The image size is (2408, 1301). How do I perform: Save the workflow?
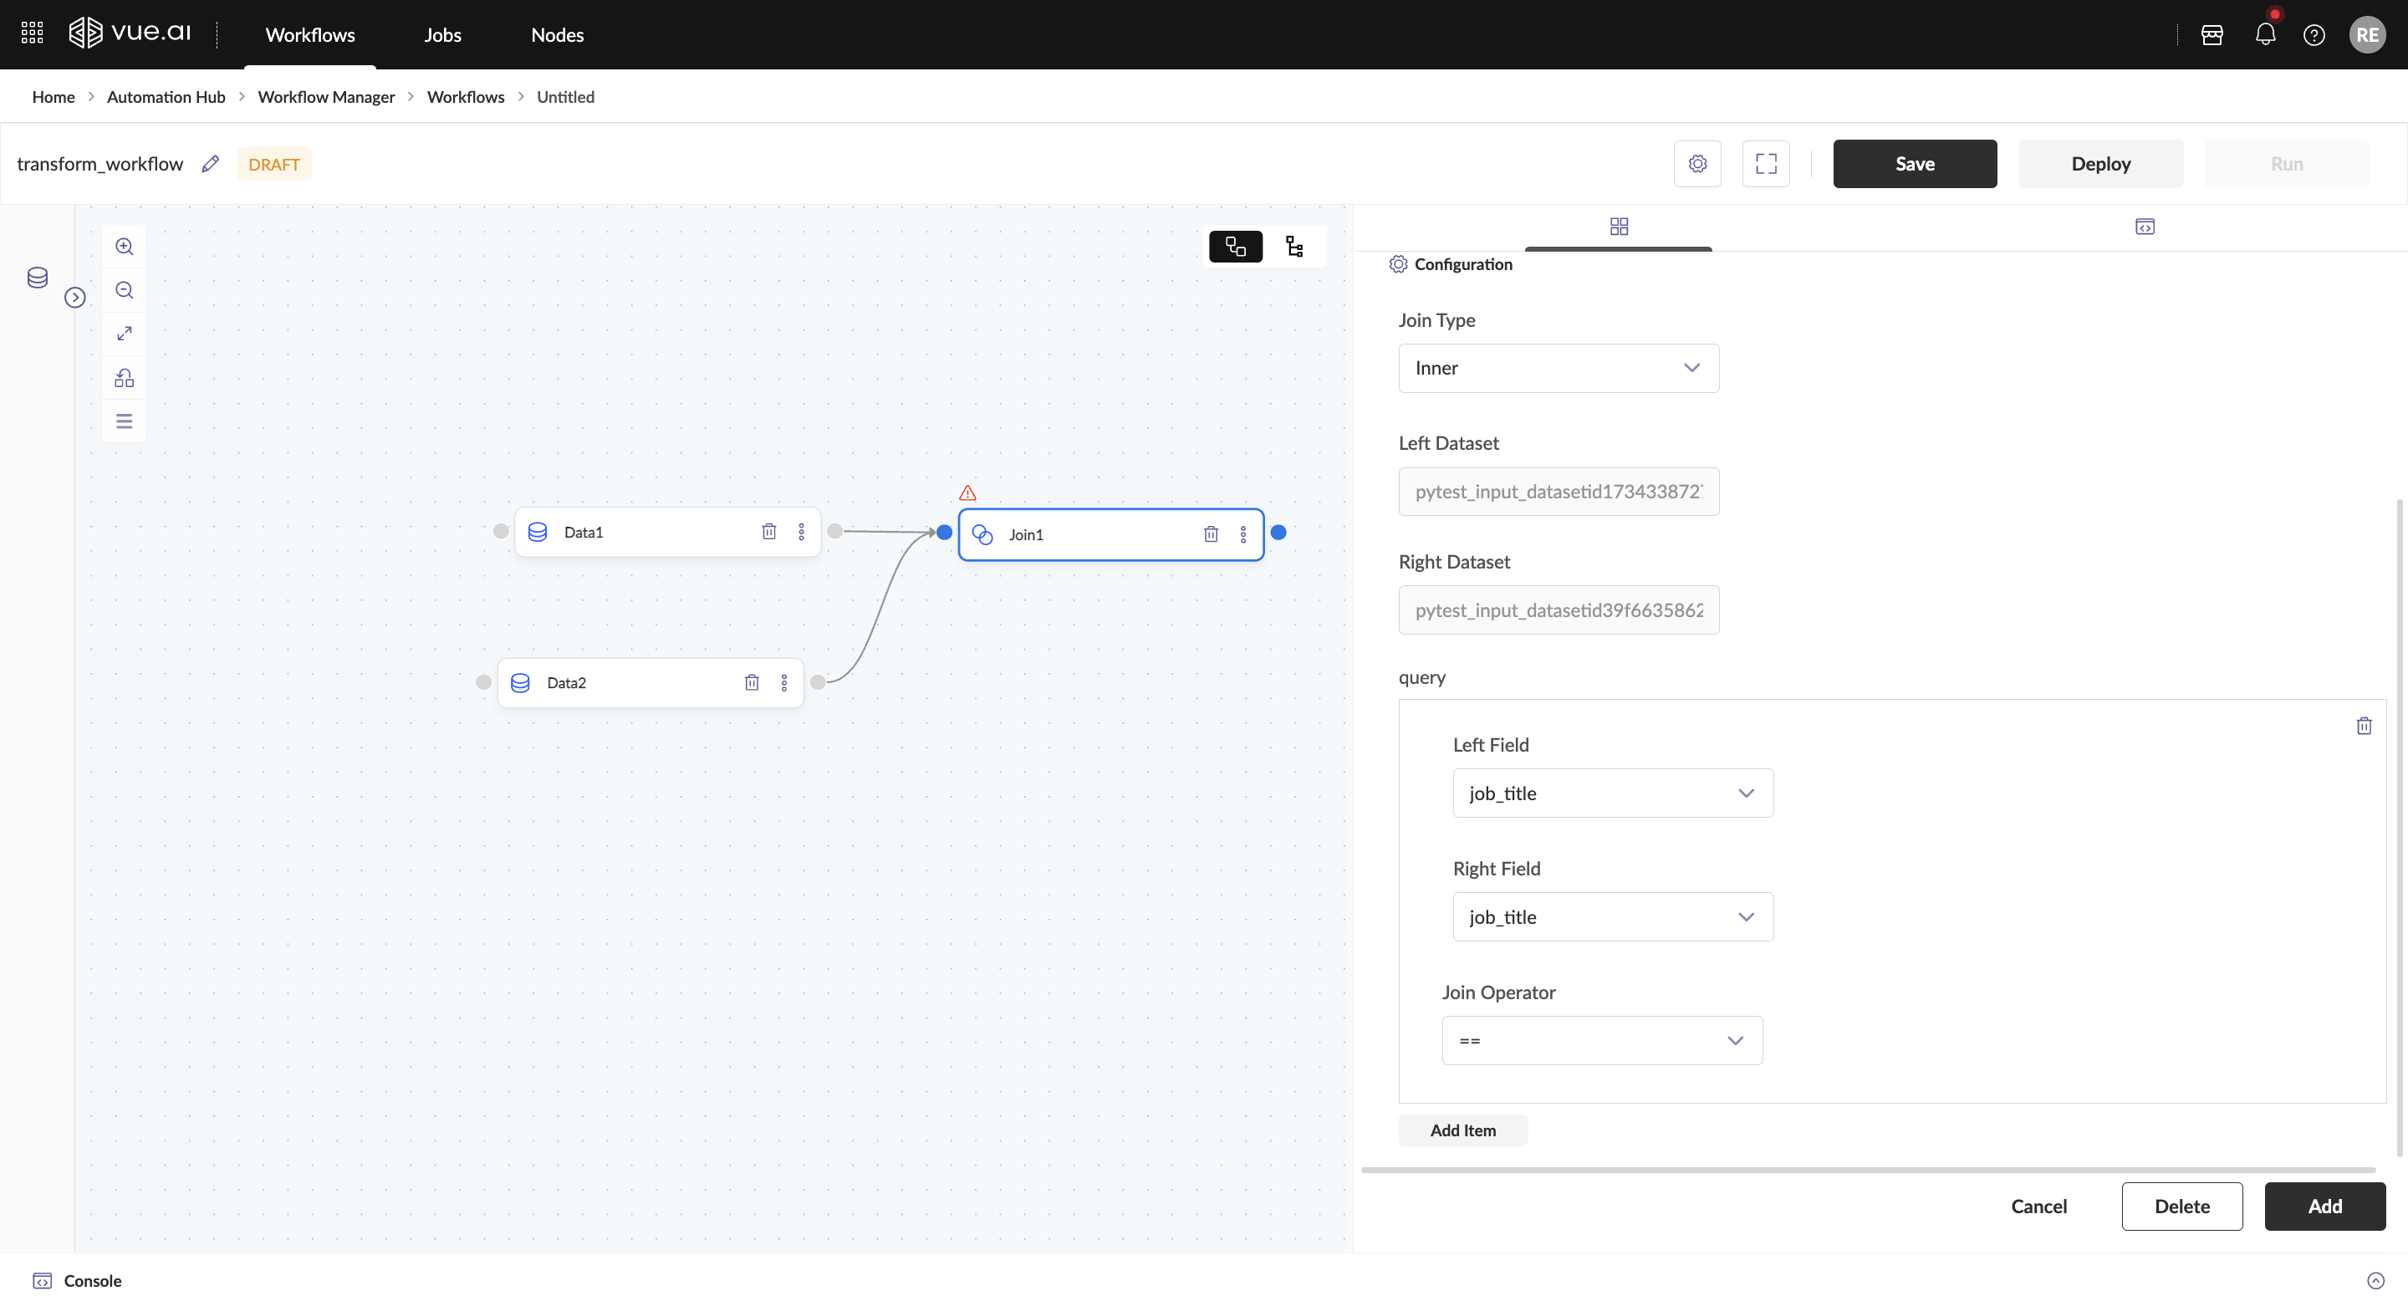pyautogui.click(x=1915, y=164)
